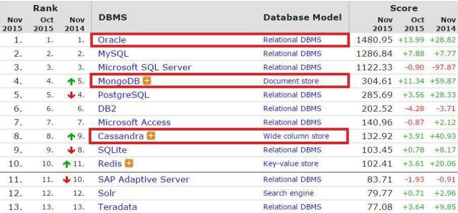This screenshot has width=458, height=213.
Task: Select SQL Server score value 1122.33
Action: point(374,67)
